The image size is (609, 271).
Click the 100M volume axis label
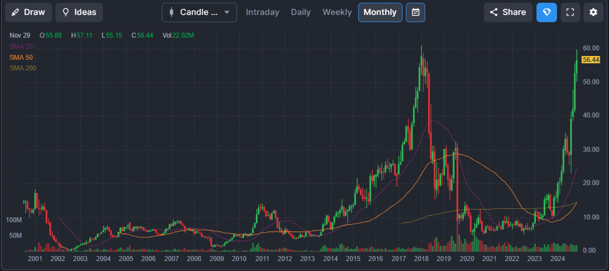point(13,220)
